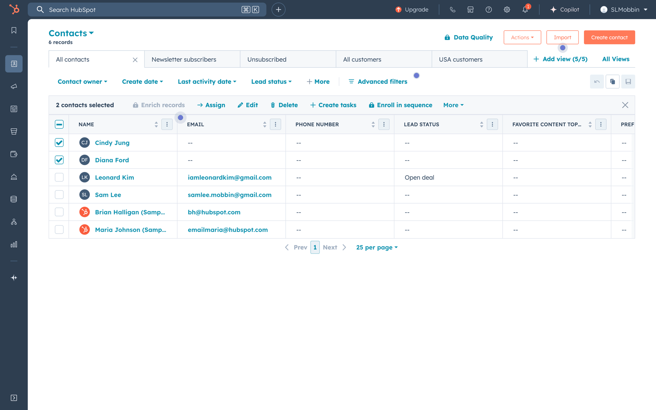656x410 pixels.
Task: Open the calling phone icon
Action: pos(453,10)
